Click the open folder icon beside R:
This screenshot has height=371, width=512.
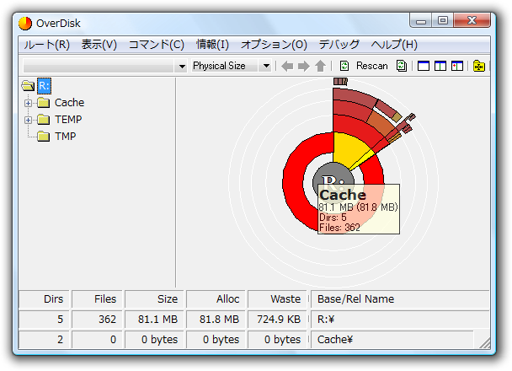tap(28, 86)
